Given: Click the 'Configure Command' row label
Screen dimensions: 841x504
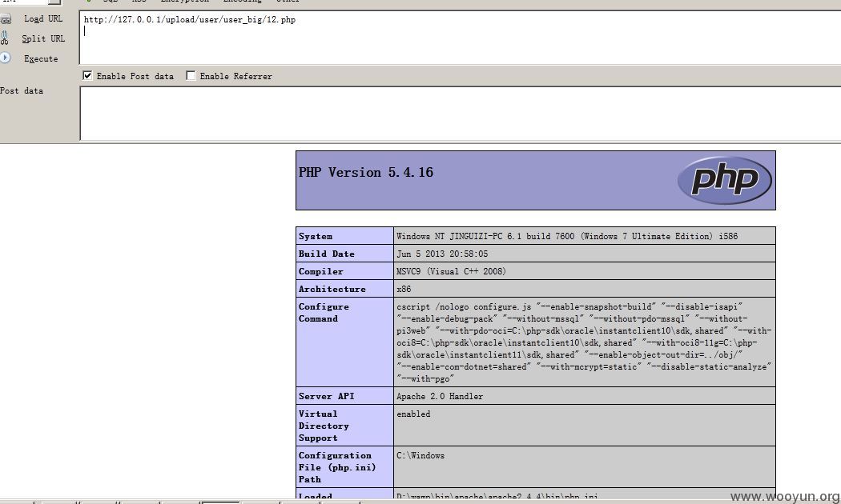Looking at the screenshot, I should click(x=324, y=313).
